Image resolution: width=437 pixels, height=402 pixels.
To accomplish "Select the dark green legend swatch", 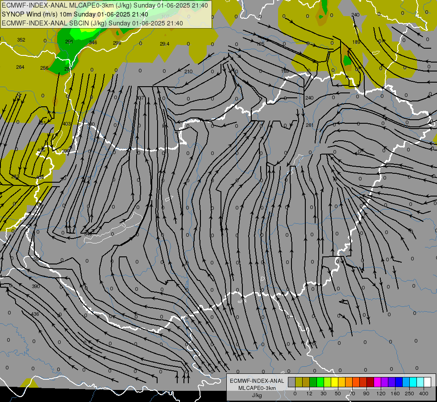I will [313, 382].
